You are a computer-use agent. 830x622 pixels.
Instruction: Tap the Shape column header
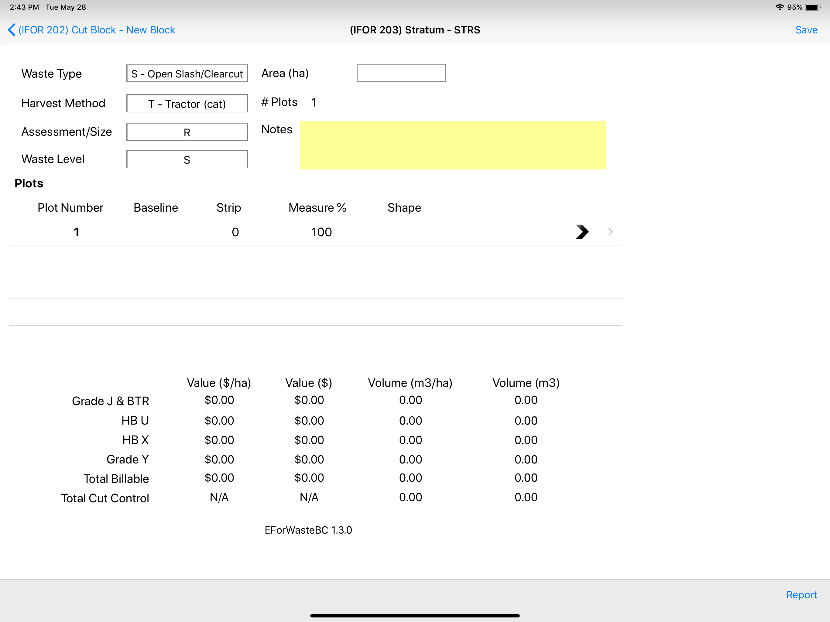[404, 207]
